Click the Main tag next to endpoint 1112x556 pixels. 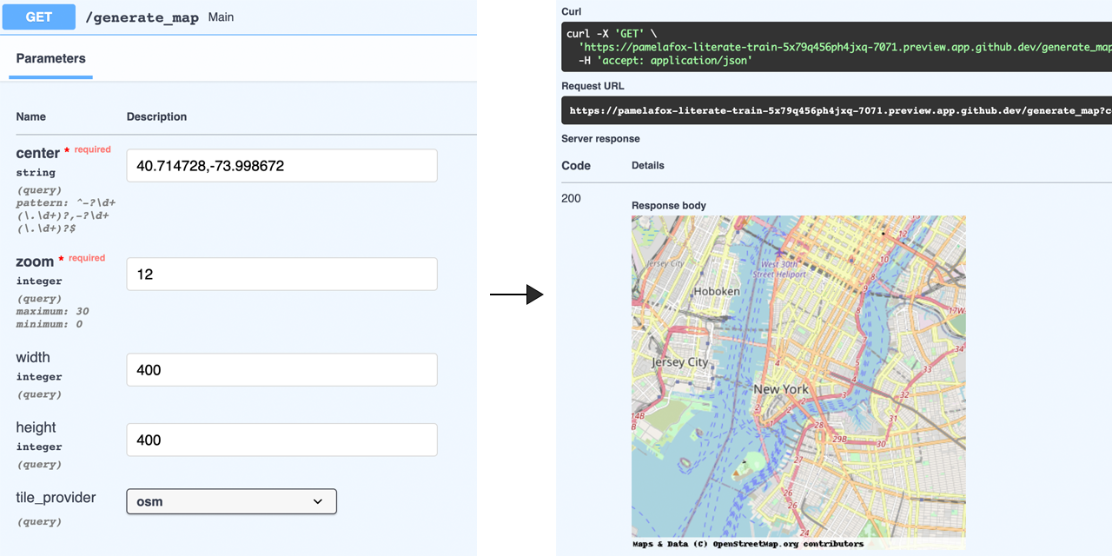point(221,17)
